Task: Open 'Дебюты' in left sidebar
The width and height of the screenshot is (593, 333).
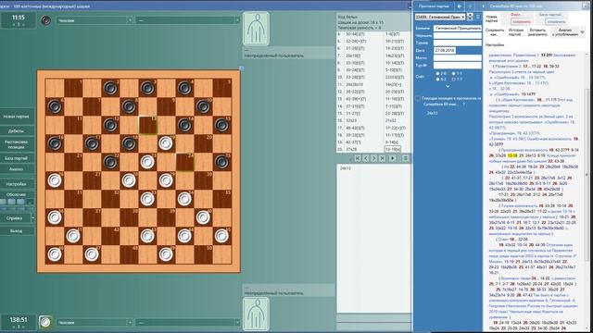Action: [17, 131]
